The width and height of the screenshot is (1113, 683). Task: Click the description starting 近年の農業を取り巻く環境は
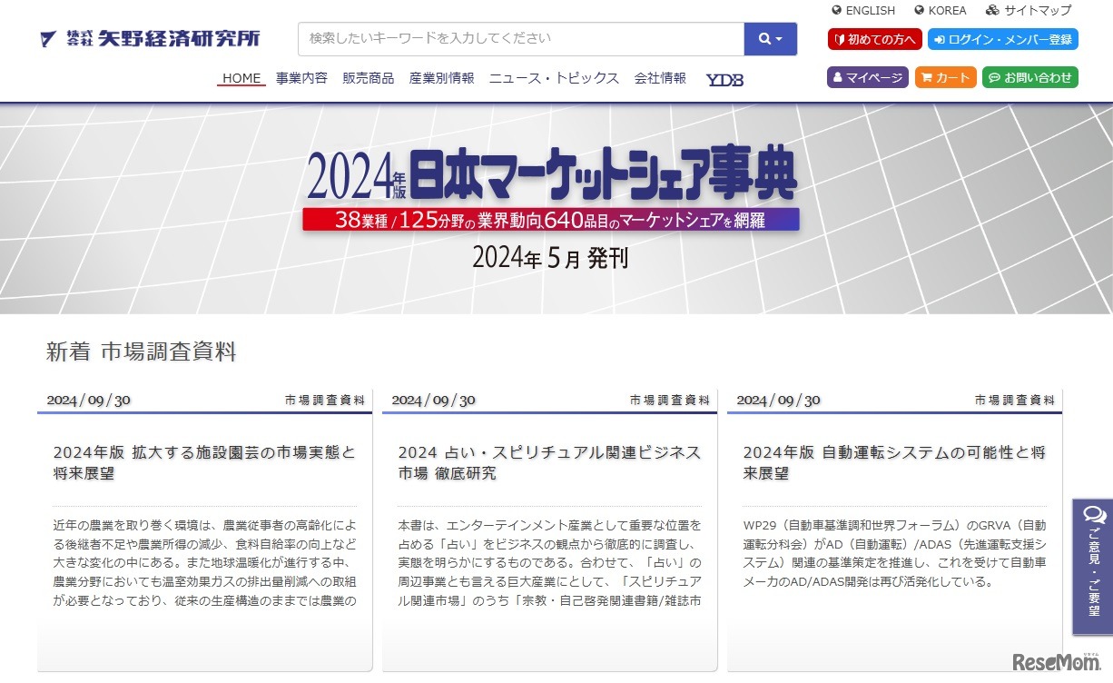coord(204,563)
